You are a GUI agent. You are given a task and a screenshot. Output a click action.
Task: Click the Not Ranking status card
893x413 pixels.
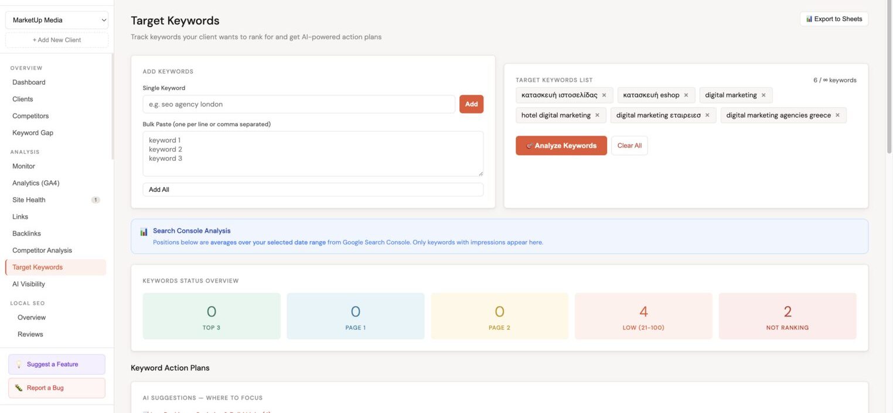coord(788,316)
